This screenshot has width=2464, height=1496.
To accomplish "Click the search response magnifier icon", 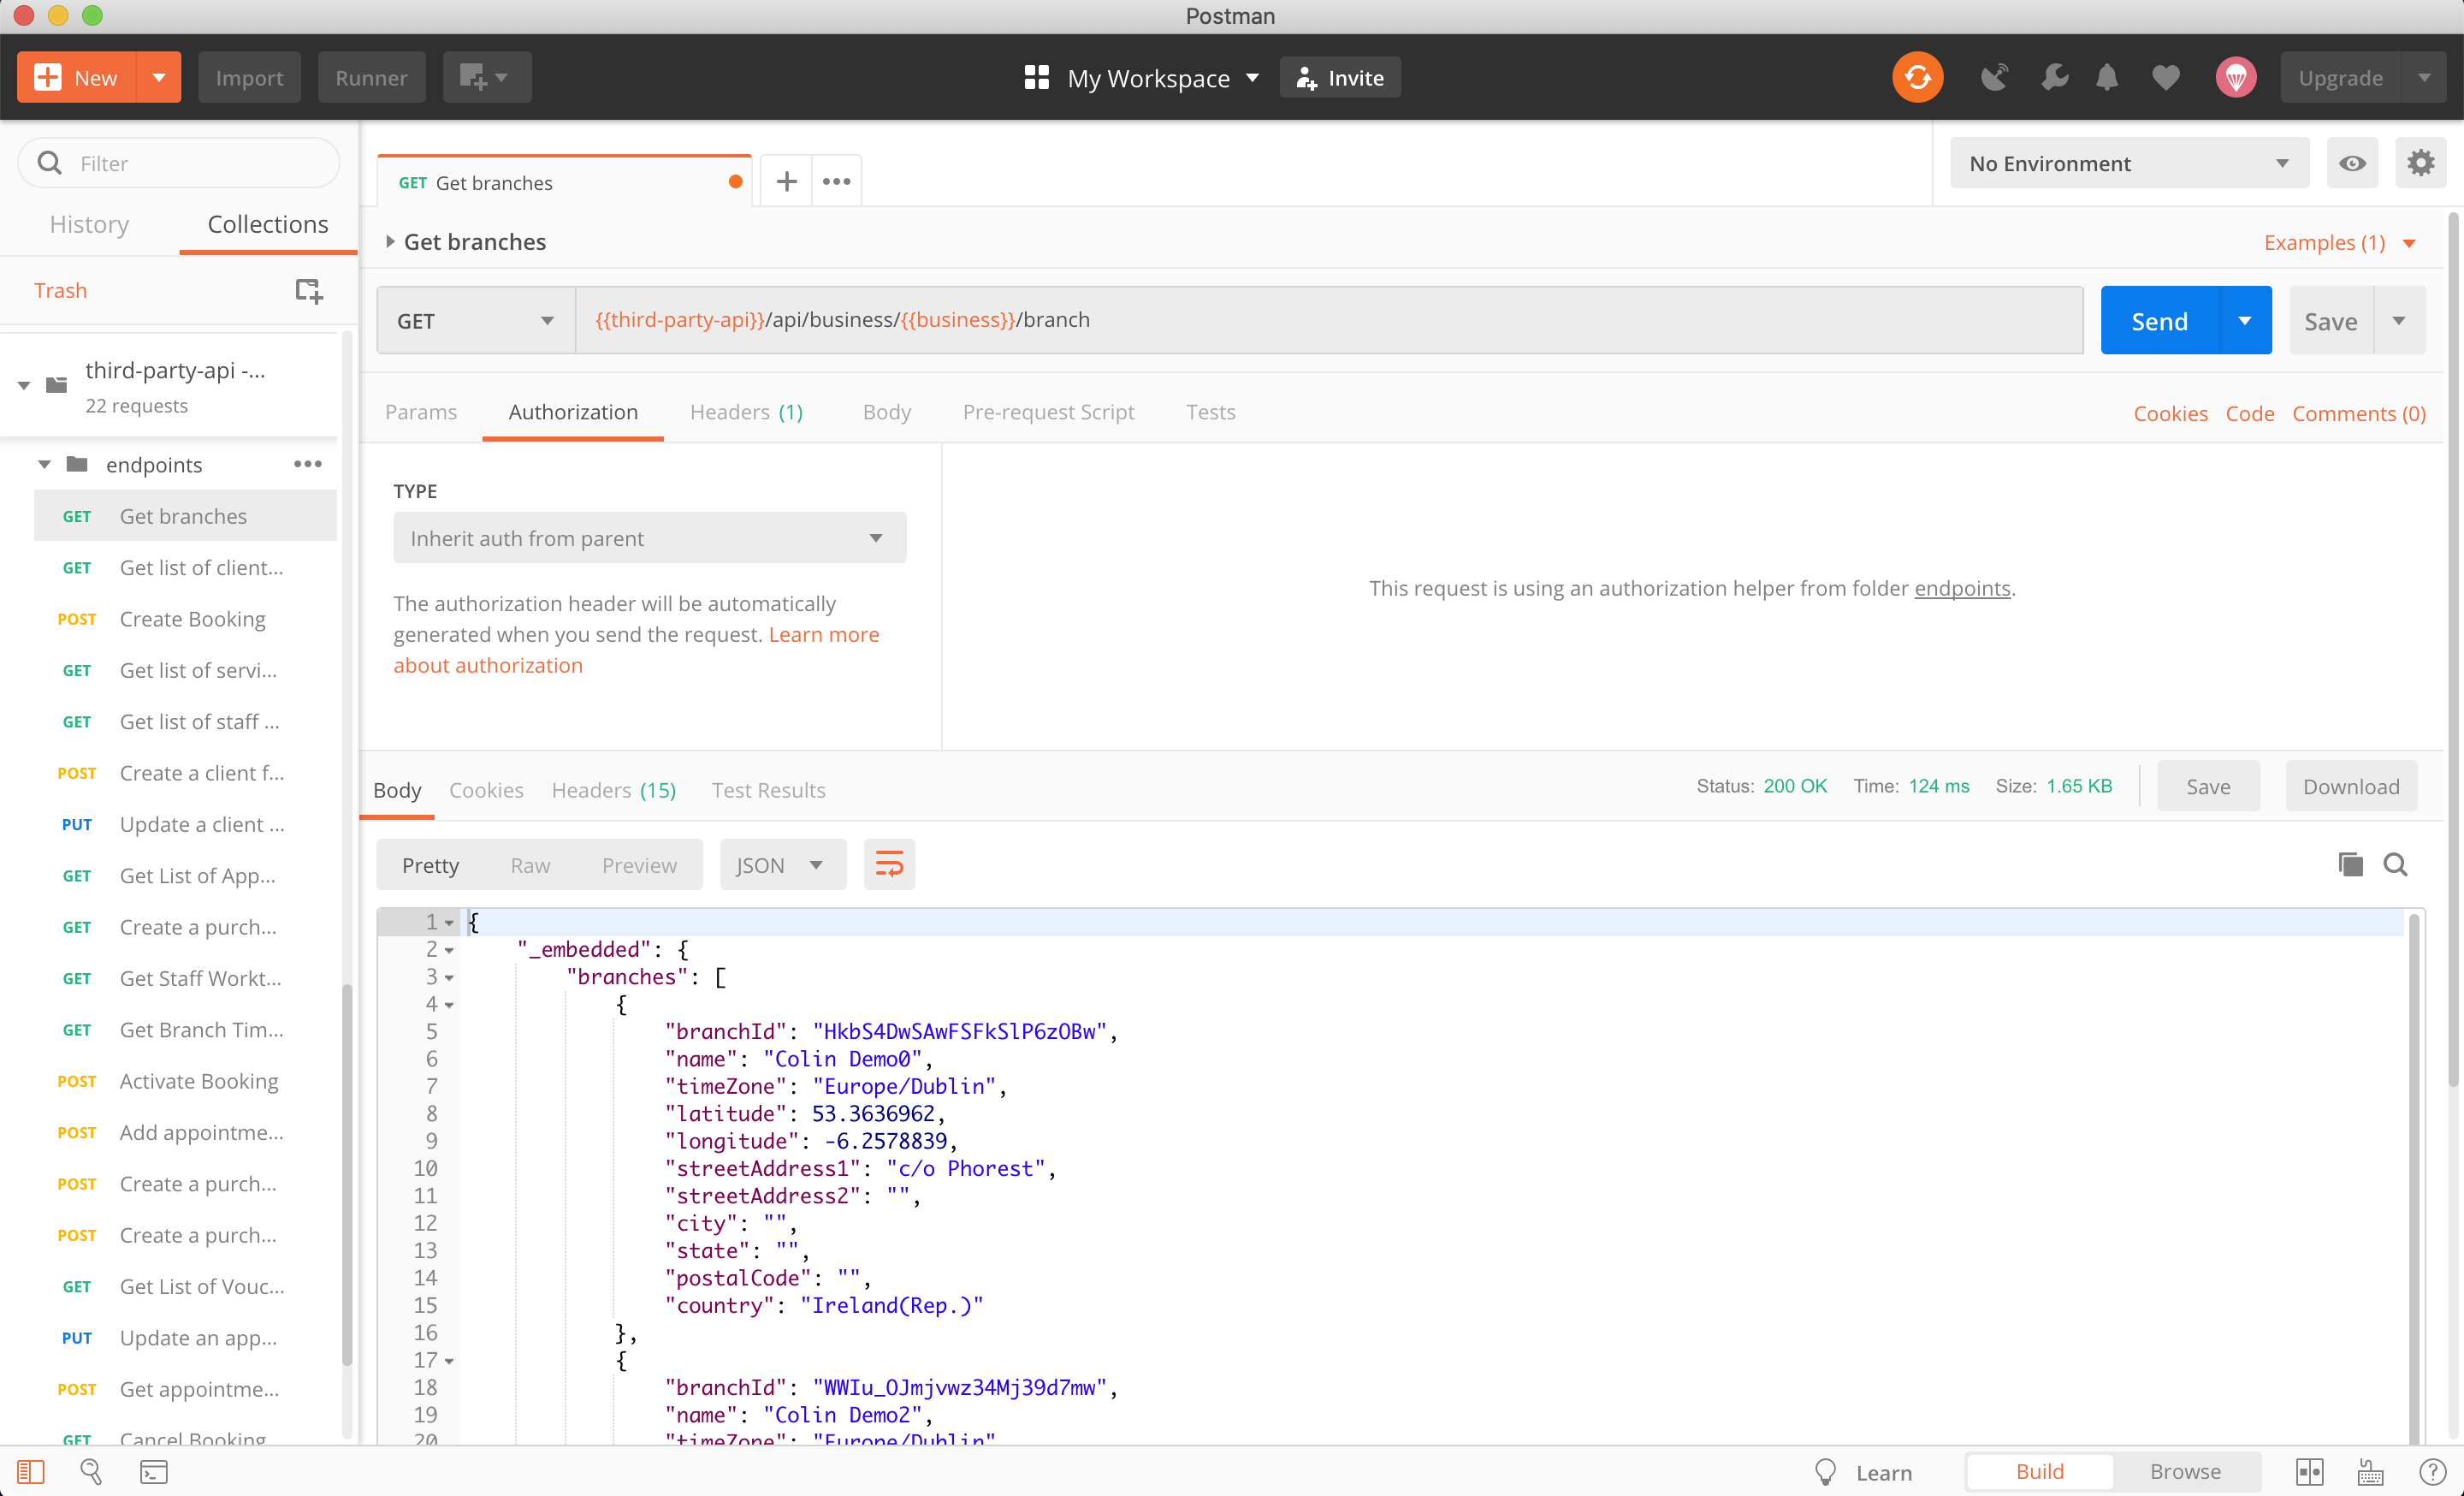I will (x=2395, y=865).
